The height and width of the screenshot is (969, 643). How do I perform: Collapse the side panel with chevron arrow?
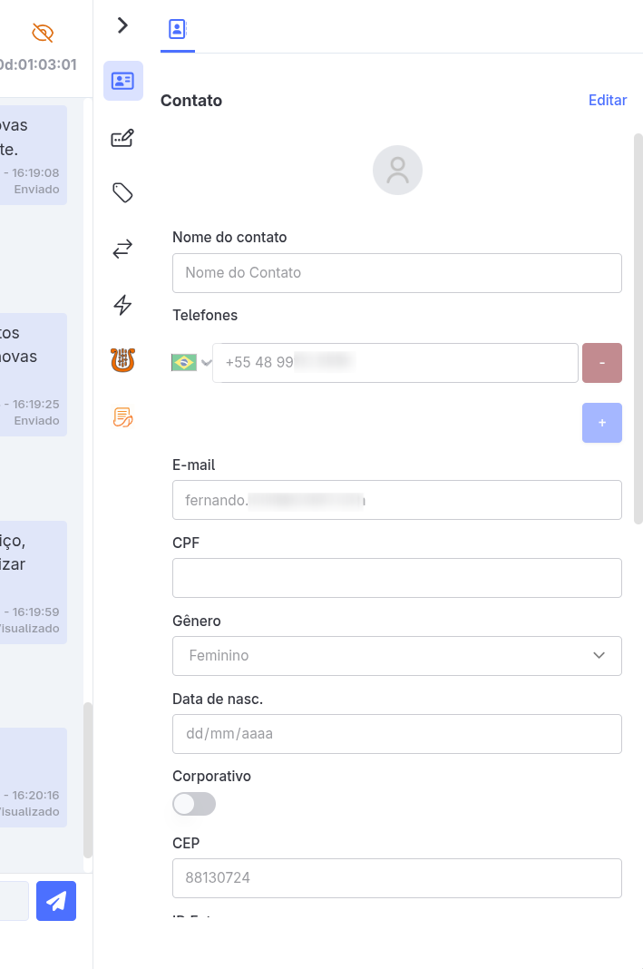point(123,25)
